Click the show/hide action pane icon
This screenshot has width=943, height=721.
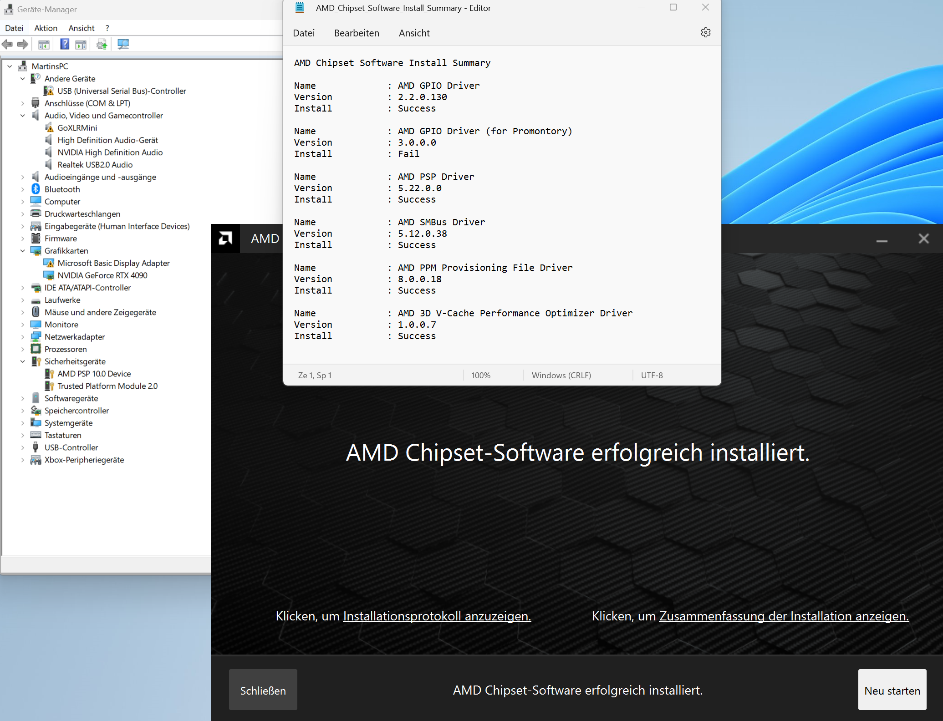[81, 44]
